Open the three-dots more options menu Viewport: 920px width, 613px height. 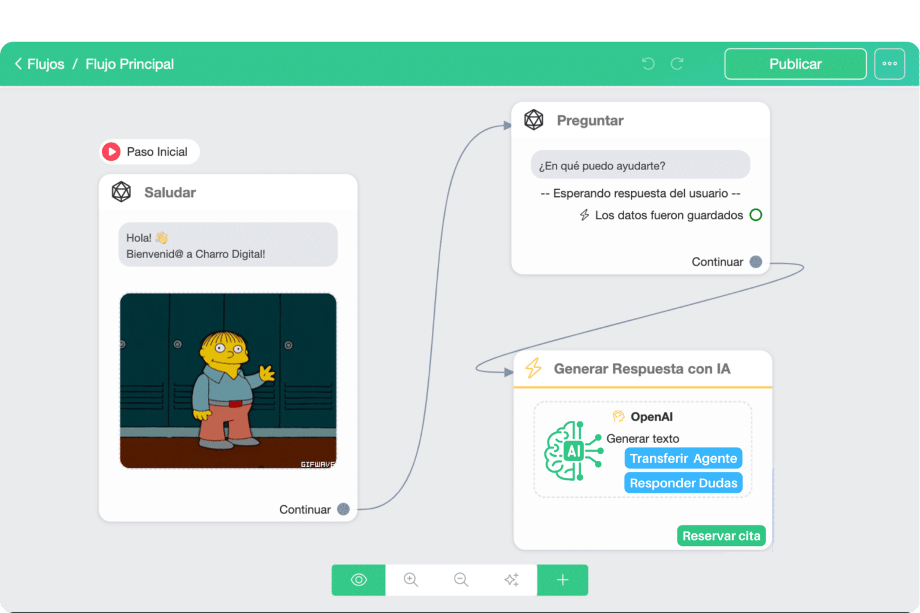(889, 63)
